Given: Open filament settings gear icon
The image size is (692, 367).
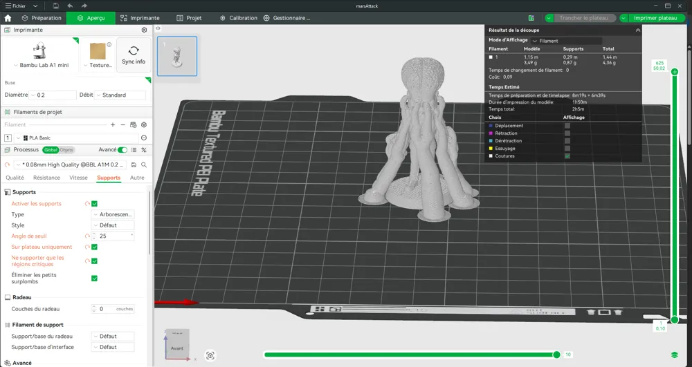Looking at the screenshot, I should click(x=144, y=124).
